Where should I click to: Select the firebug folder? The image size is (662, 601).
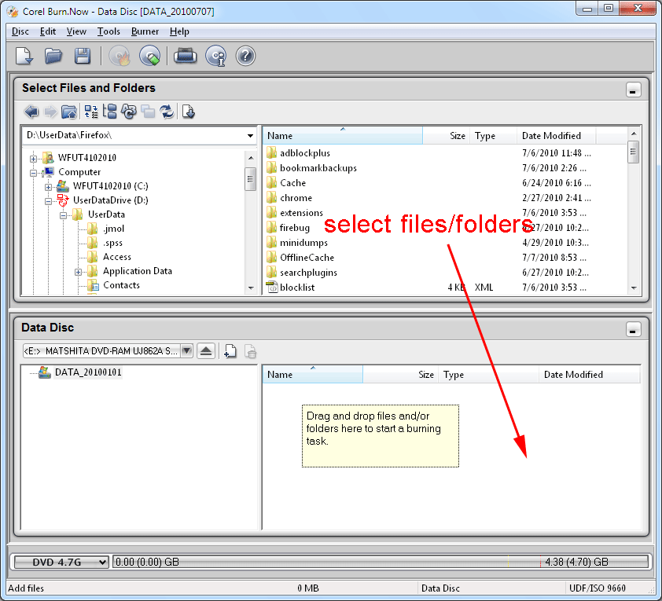point(294,228)
